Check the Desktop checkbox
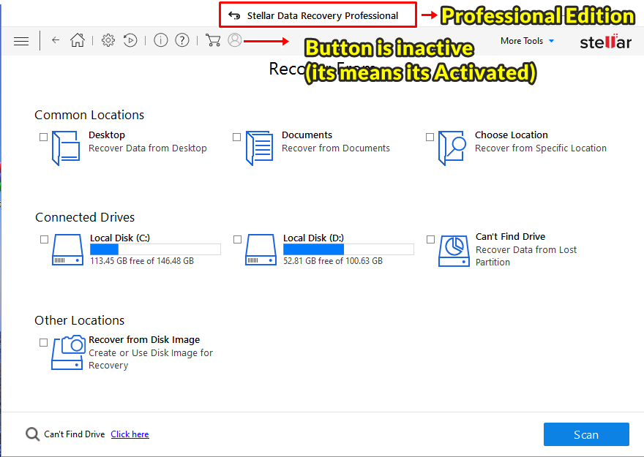Screen dimensions: 644x457 (43, 137)
